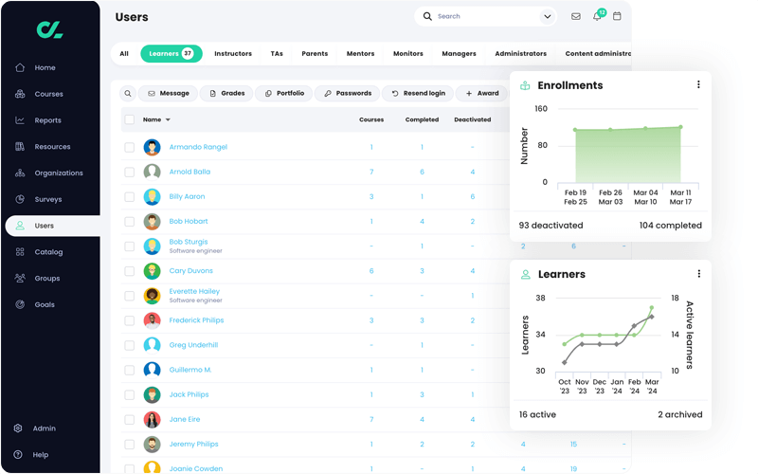Open the notifications bell icon

[597, 16]
